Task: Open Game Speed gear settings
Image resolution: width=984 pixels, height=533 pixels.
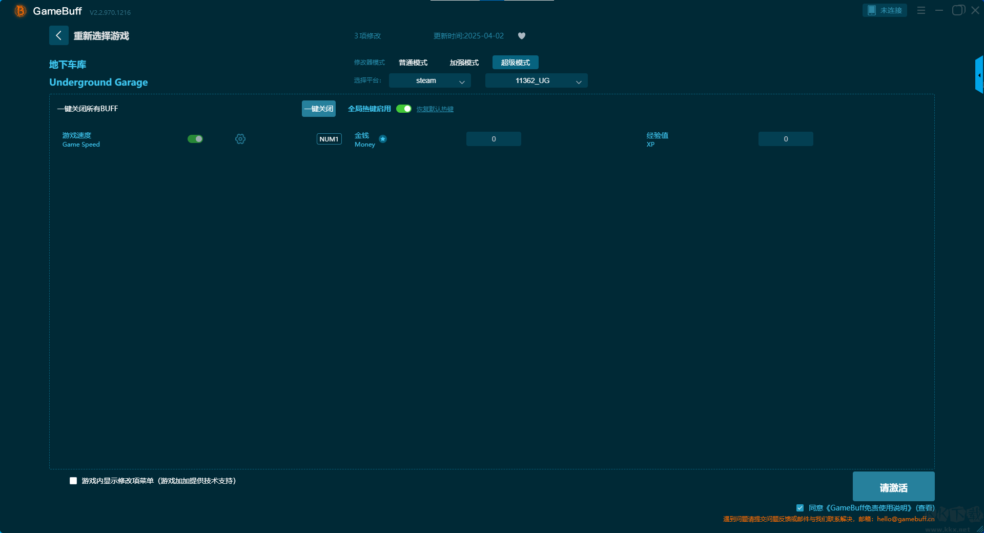Action: pos(240,139)
